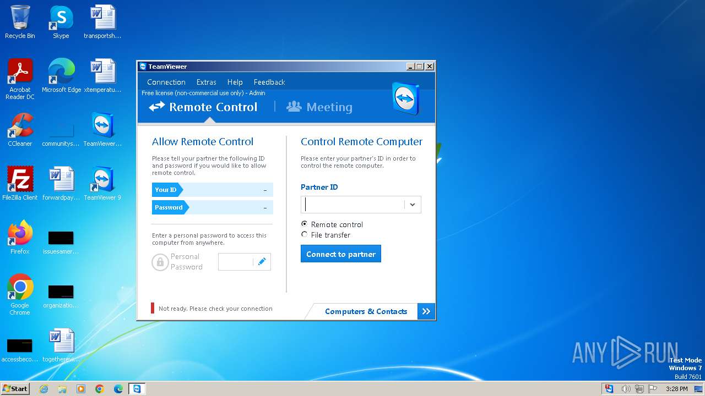Viewport: 705px width, 396px height.
Task: Open Chrome from the taskbar
Action: (100, 389)
